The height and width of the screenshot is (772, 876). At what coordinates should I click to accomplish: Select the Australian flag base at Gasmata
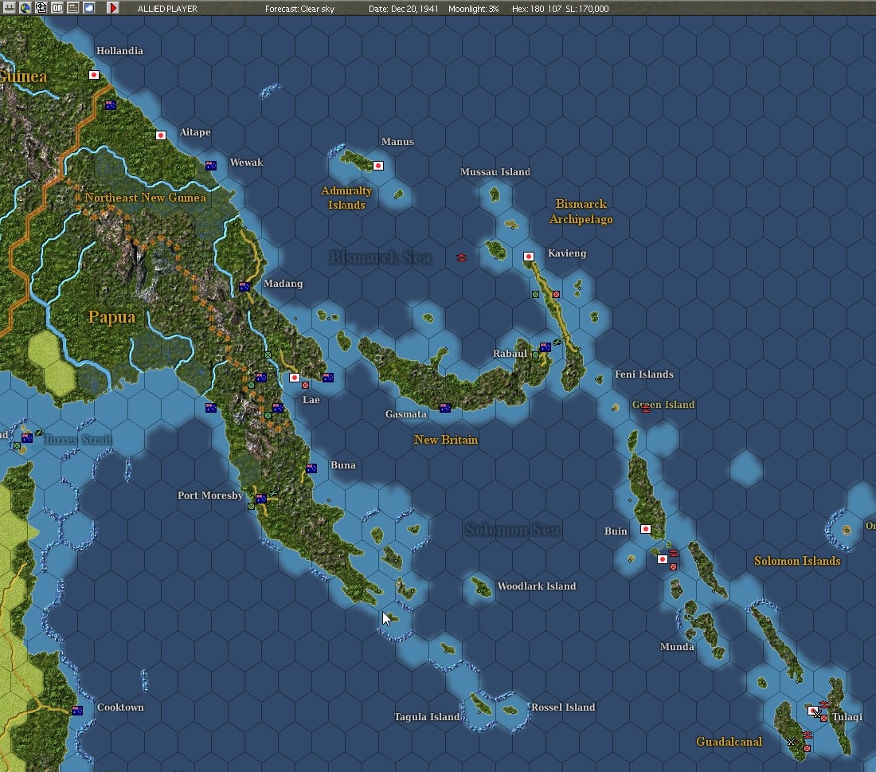pos(444,408)
